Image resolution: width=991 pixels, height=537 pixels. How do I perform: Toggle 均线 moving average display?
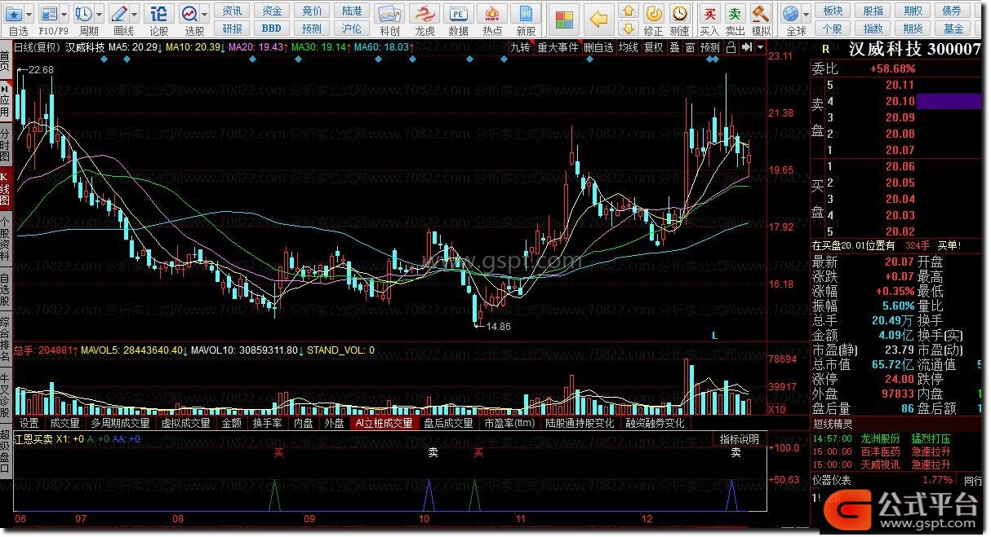[628, 47]
